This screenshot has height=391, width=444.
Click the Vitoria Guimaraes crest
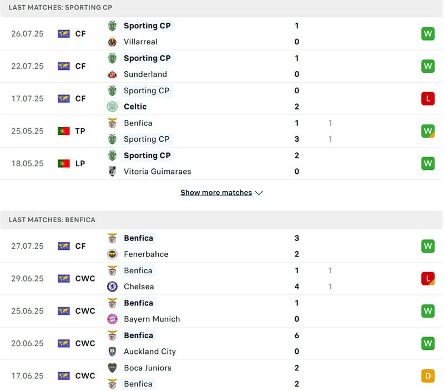coord(113,172)
